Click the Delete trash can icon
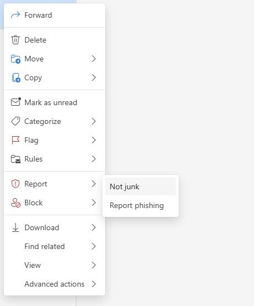254x306 pixels. click(15, 40)
